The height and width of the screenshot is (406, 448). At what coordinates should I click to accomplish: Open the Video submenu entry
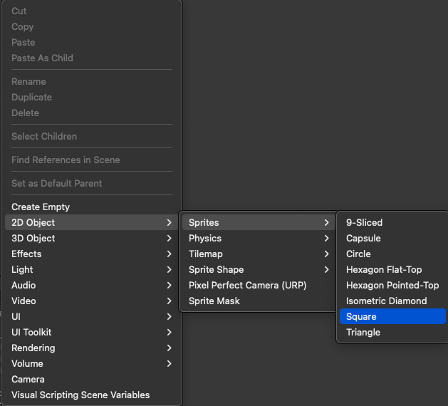[91, 301]
